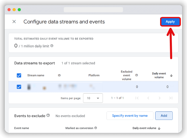Click the Stream name column header
The width and height of the screenshot is (187, 138).
coord(36,76)
